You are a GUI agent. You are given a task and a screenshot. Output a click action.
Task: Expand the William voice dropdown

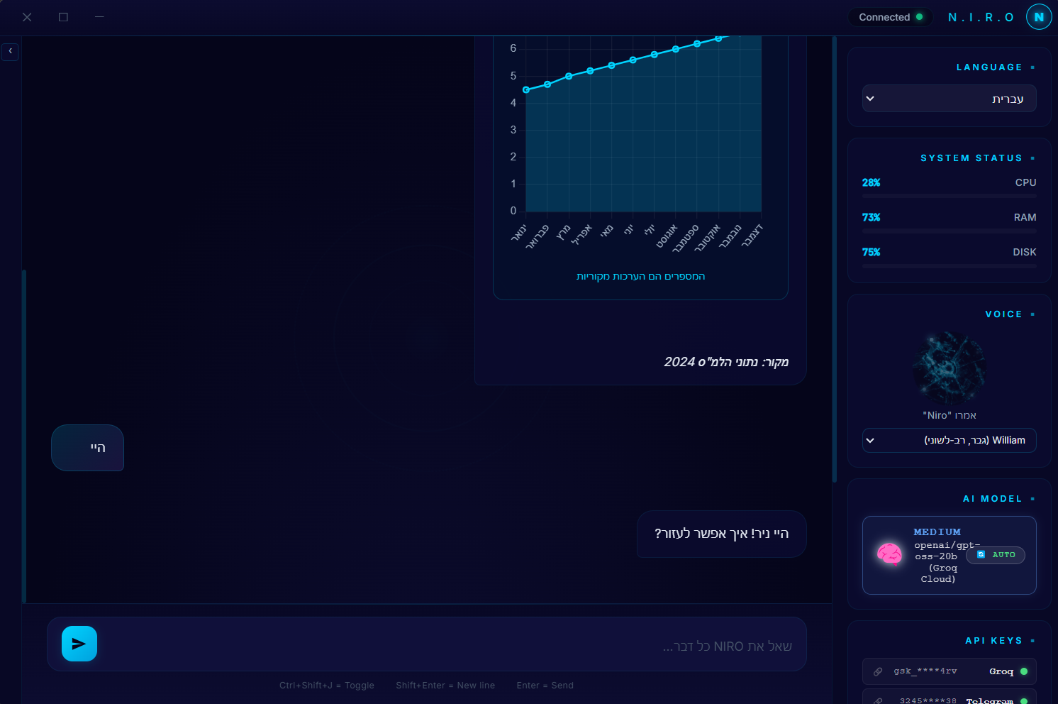[x=949, y=440]
